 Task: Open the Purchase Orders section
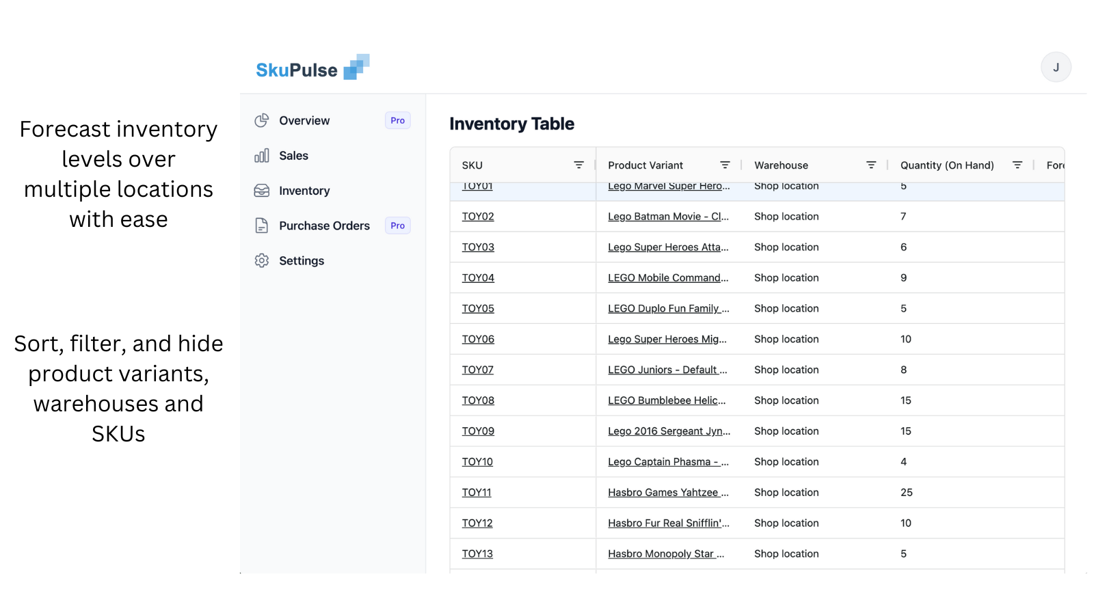coord(324,225)
